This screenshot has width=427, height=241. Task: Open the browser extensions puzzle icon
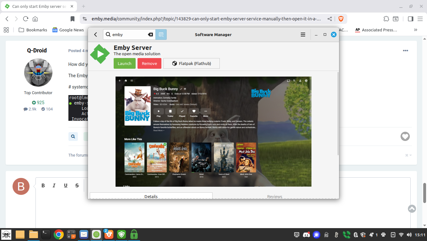click(x=386, y=19)
